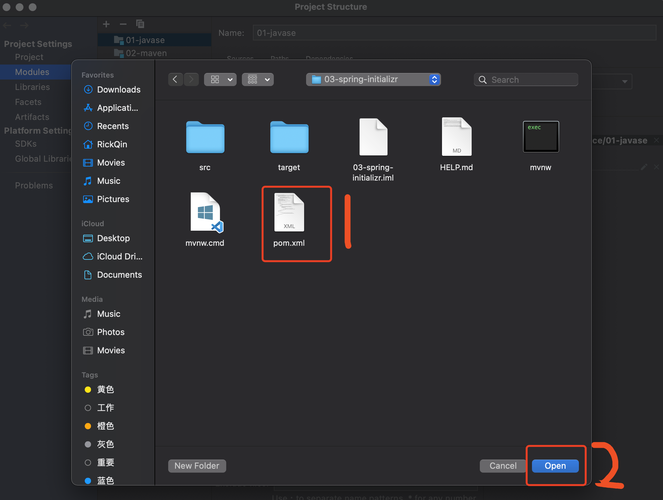Viewport: 663px width, 500px height.
Task: Open the icon view mode dropdown
Action: (220, 80)
